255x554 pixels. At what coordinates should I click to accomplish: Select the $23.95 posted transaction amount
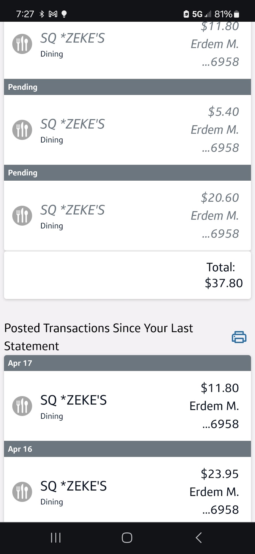[x=220, y=474]
